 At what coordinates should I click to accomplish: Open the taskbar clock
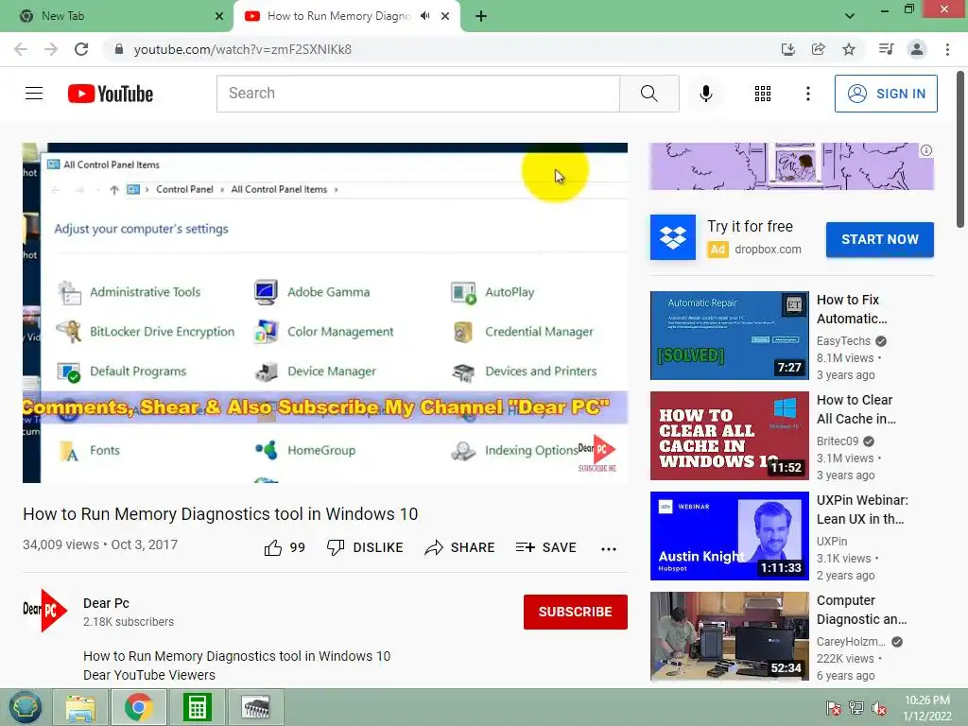pyautogui.click(x=927, y=708)
